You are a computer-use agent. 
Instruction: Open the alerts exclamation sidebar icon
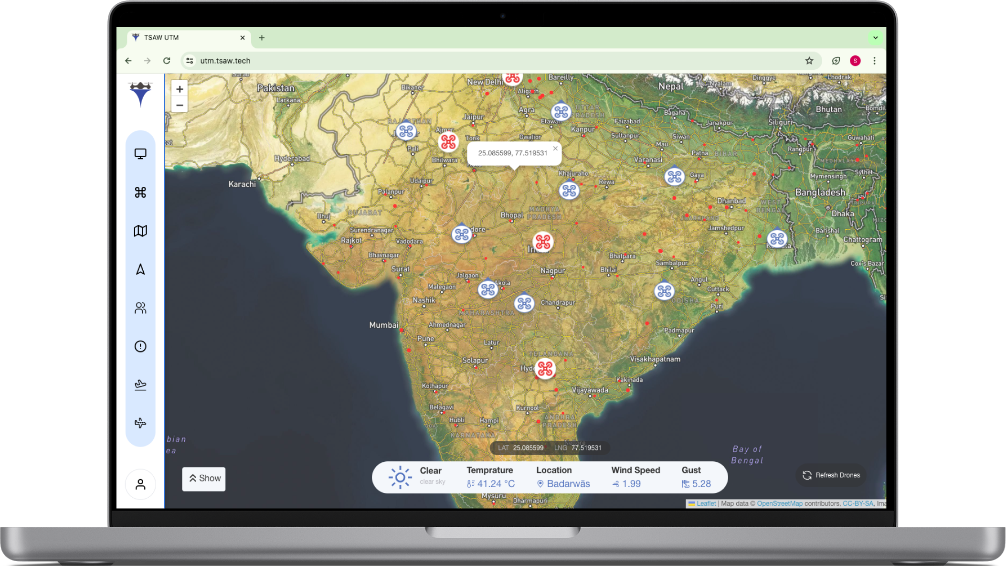[x=140, y=346]
